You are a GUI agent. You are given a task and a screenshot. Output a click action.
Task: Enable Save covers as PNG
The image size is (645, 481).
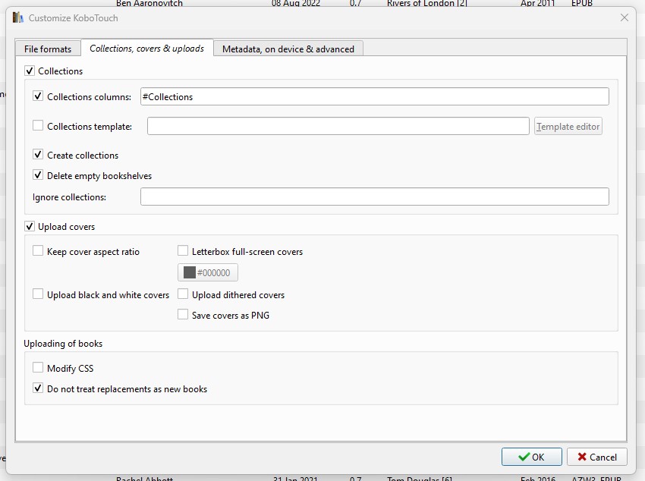click(183, 315)
